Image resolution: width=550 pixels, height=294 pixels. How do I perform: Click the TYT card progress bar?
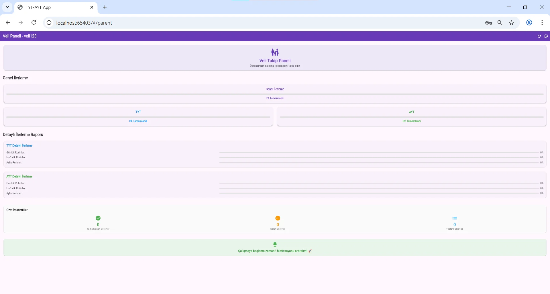138,117
